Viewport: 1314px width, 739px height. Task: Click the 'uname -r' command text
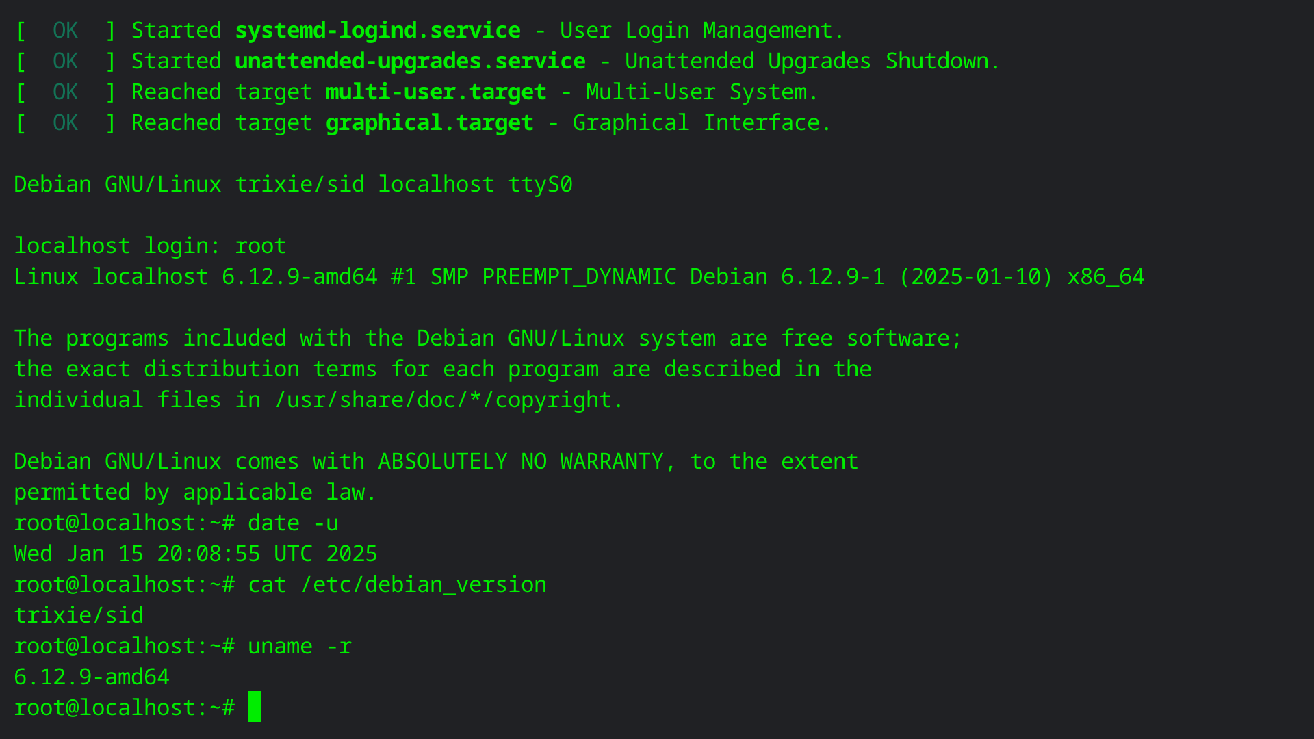point(300,647)
